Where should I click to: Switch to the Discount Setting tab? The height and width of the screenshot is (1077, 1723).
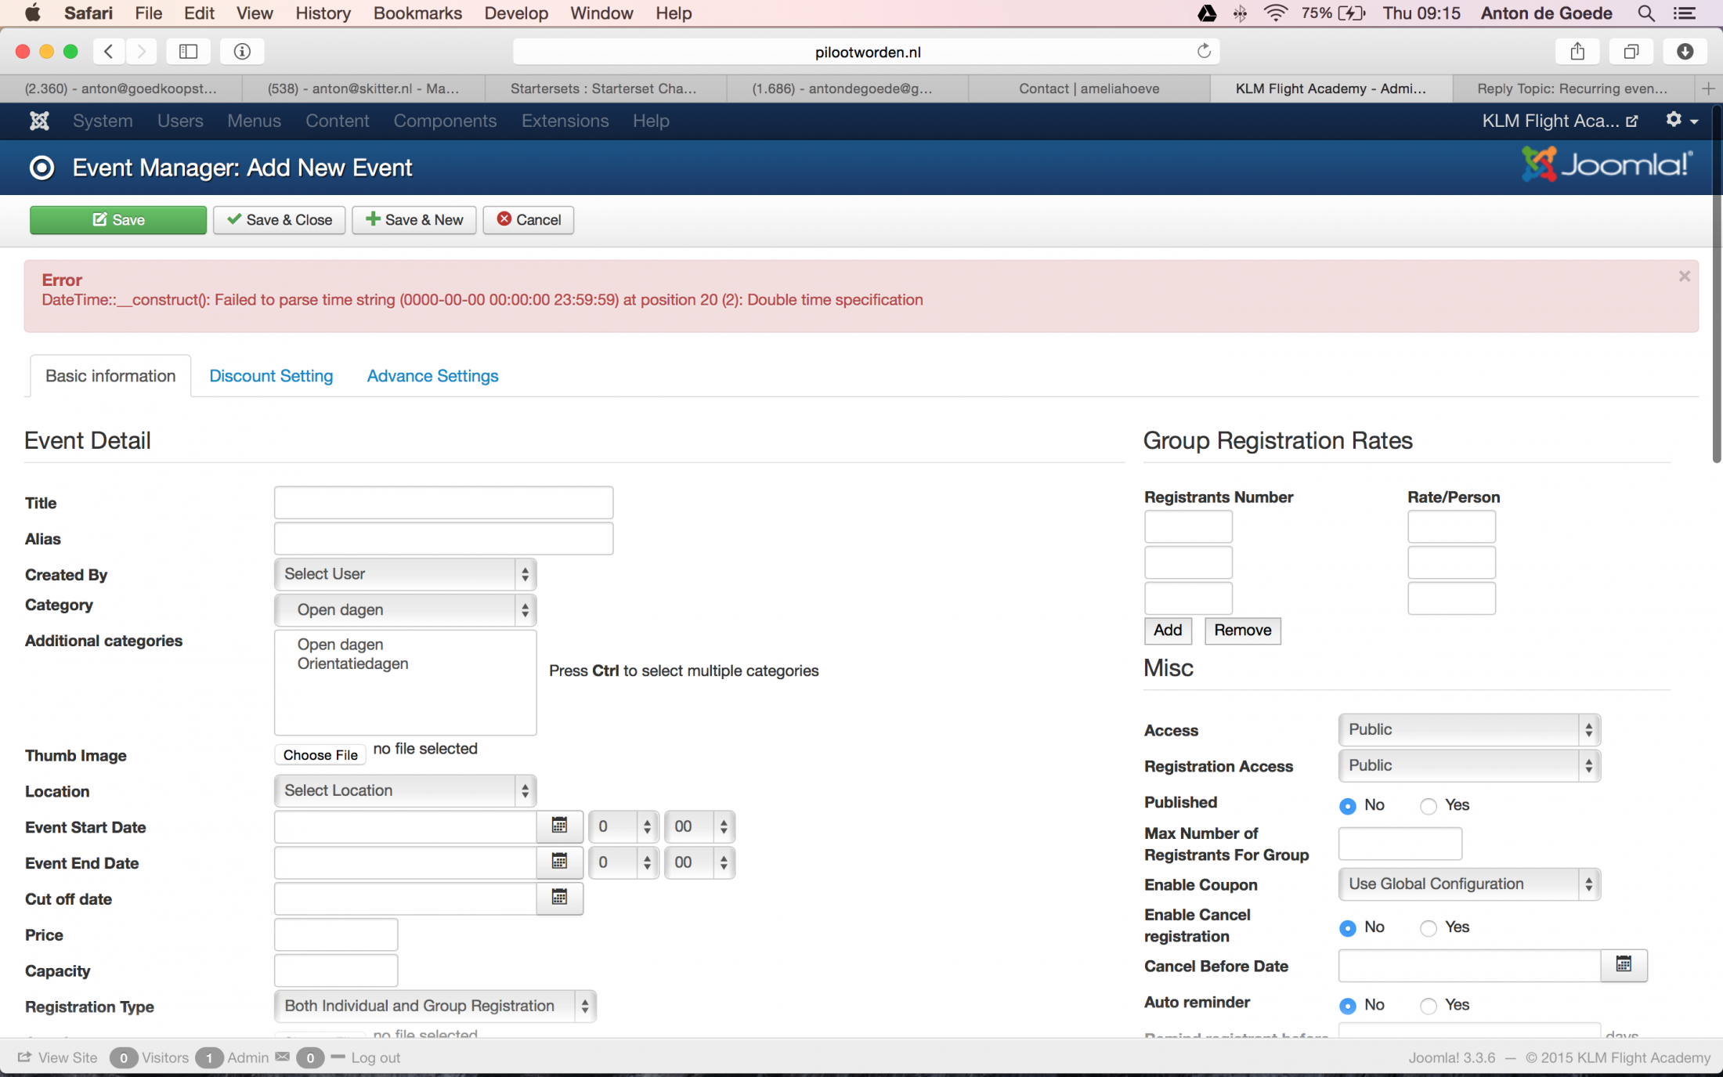click(x=271, y=376)
